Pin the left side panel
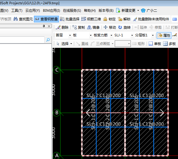This screenshot has width=178, height=159. (44, 26)
